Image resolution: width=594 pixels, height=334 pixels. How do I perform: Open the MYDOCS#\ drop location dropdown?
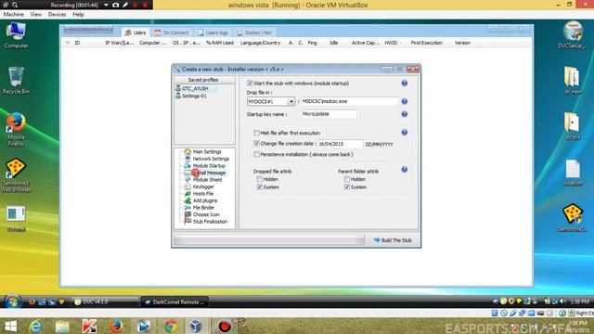(291, 101)
